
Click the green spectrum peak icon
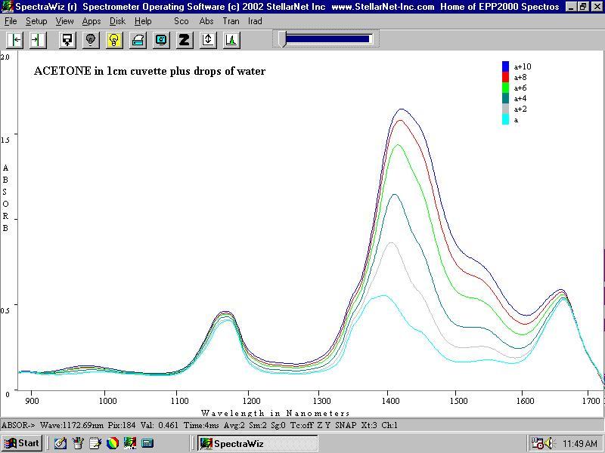tap(231, 40)
